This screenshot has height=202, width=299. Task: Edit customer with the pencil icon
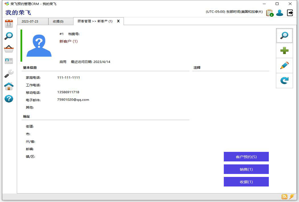pos(284,65)
